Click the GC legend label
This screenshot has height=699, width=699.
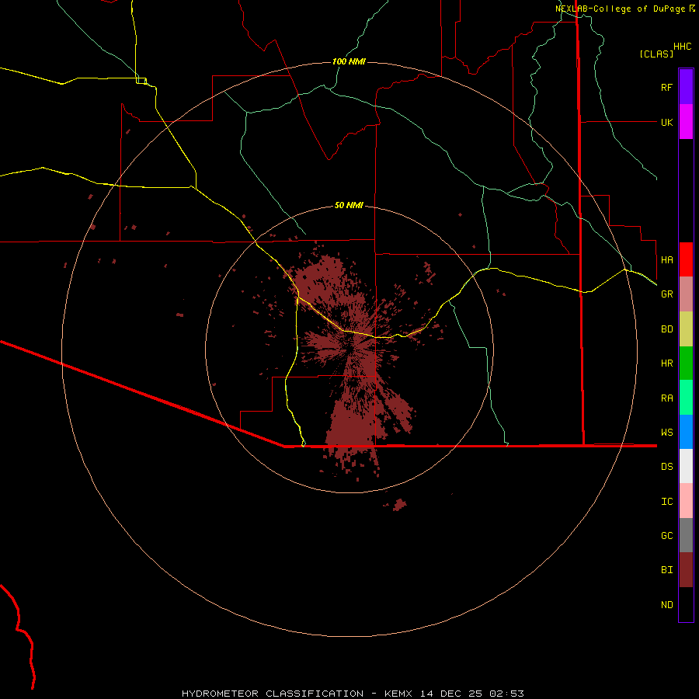click(666, 536)
